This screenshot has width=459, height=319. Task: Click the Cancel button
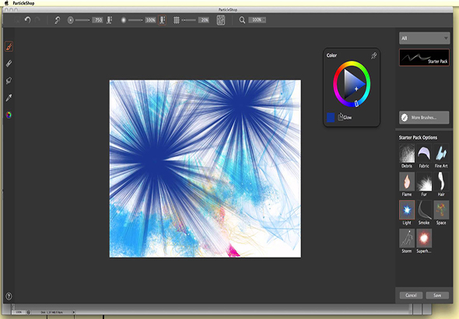click(x=411, y=296)
